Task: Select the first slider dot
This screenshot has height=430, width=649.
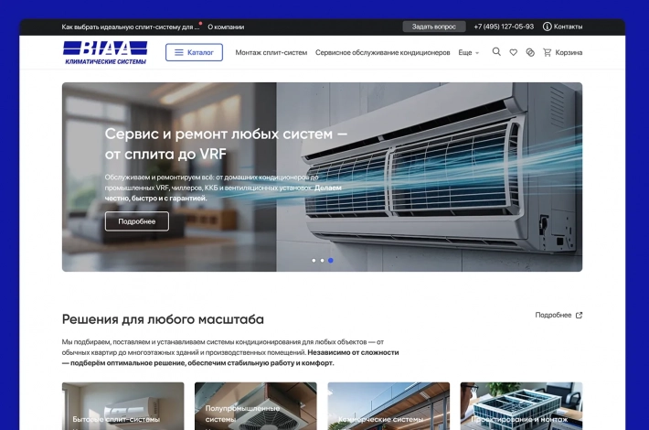Action: pos(314,261)
